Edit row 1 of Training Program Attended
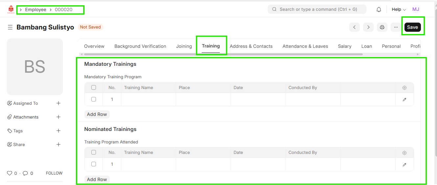Image resolution: width=437 pixels, height=185 pixels. click(404, 164)
